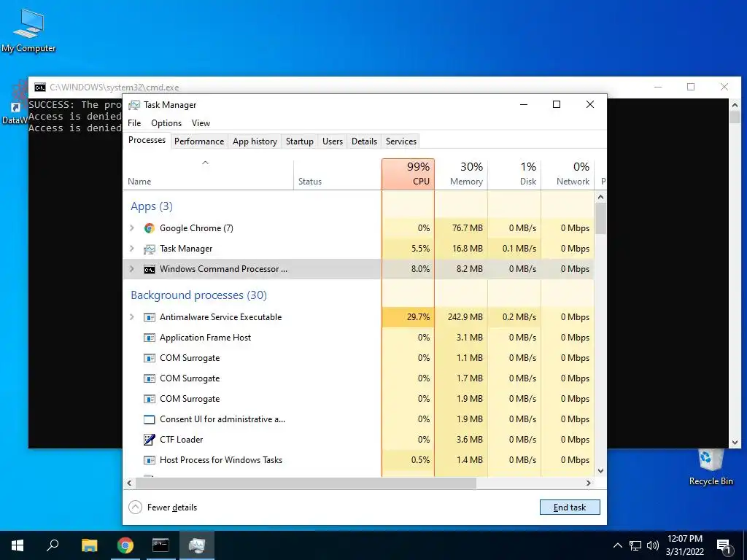Click the cmd.exe title bar icon
747x560 pixels.
[40, 87]
